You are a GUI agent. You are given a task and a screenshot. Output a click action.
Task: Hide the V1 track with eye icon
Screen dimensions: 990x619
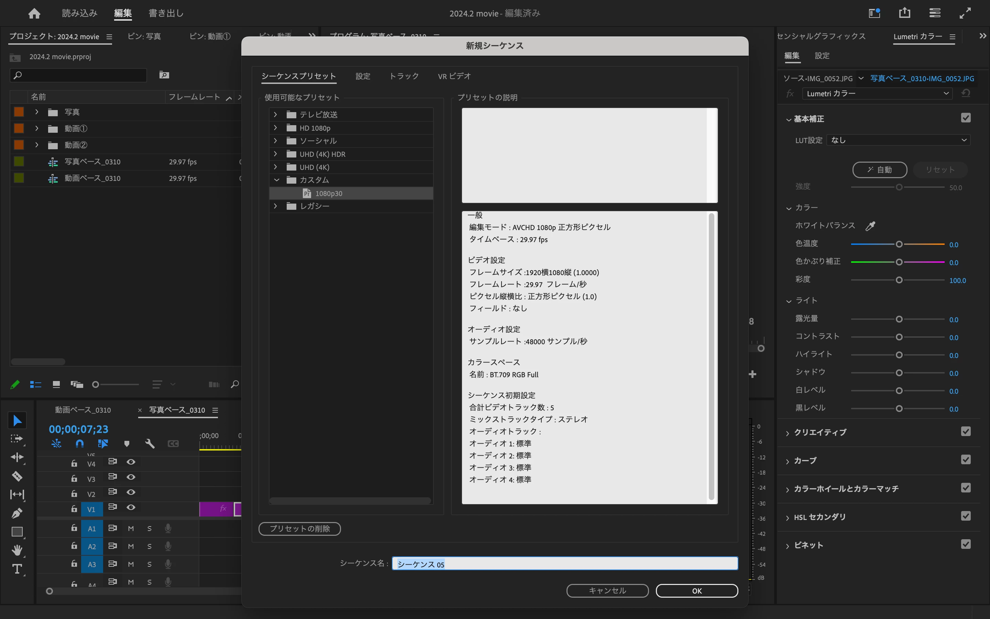tap(131, 507)
